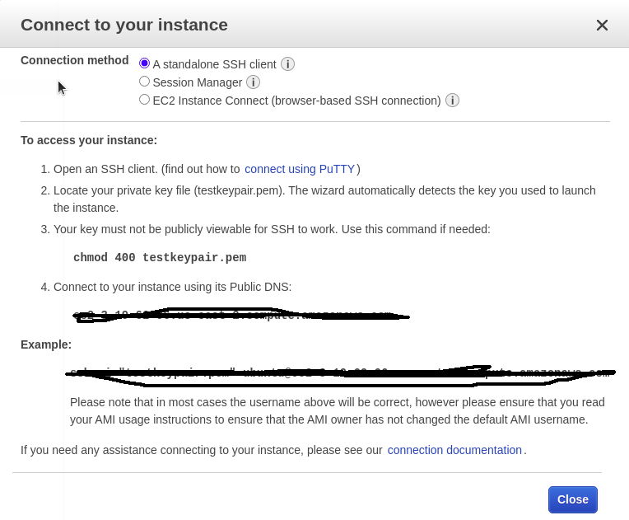Choose the Session Manager radio button
The image size is (629, 520).
(x=144, y=82)
